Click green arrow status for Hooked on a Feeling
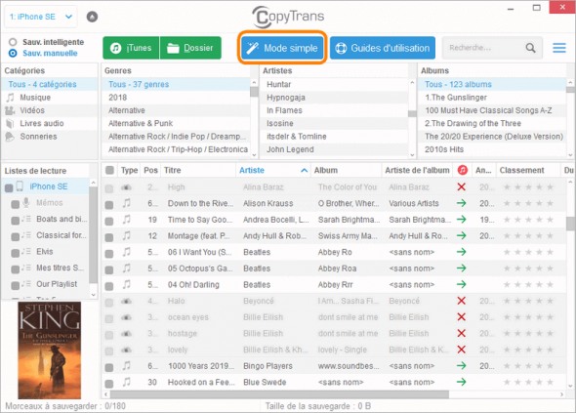This screenshot has height=413, width=576. [x=462, y=382]
